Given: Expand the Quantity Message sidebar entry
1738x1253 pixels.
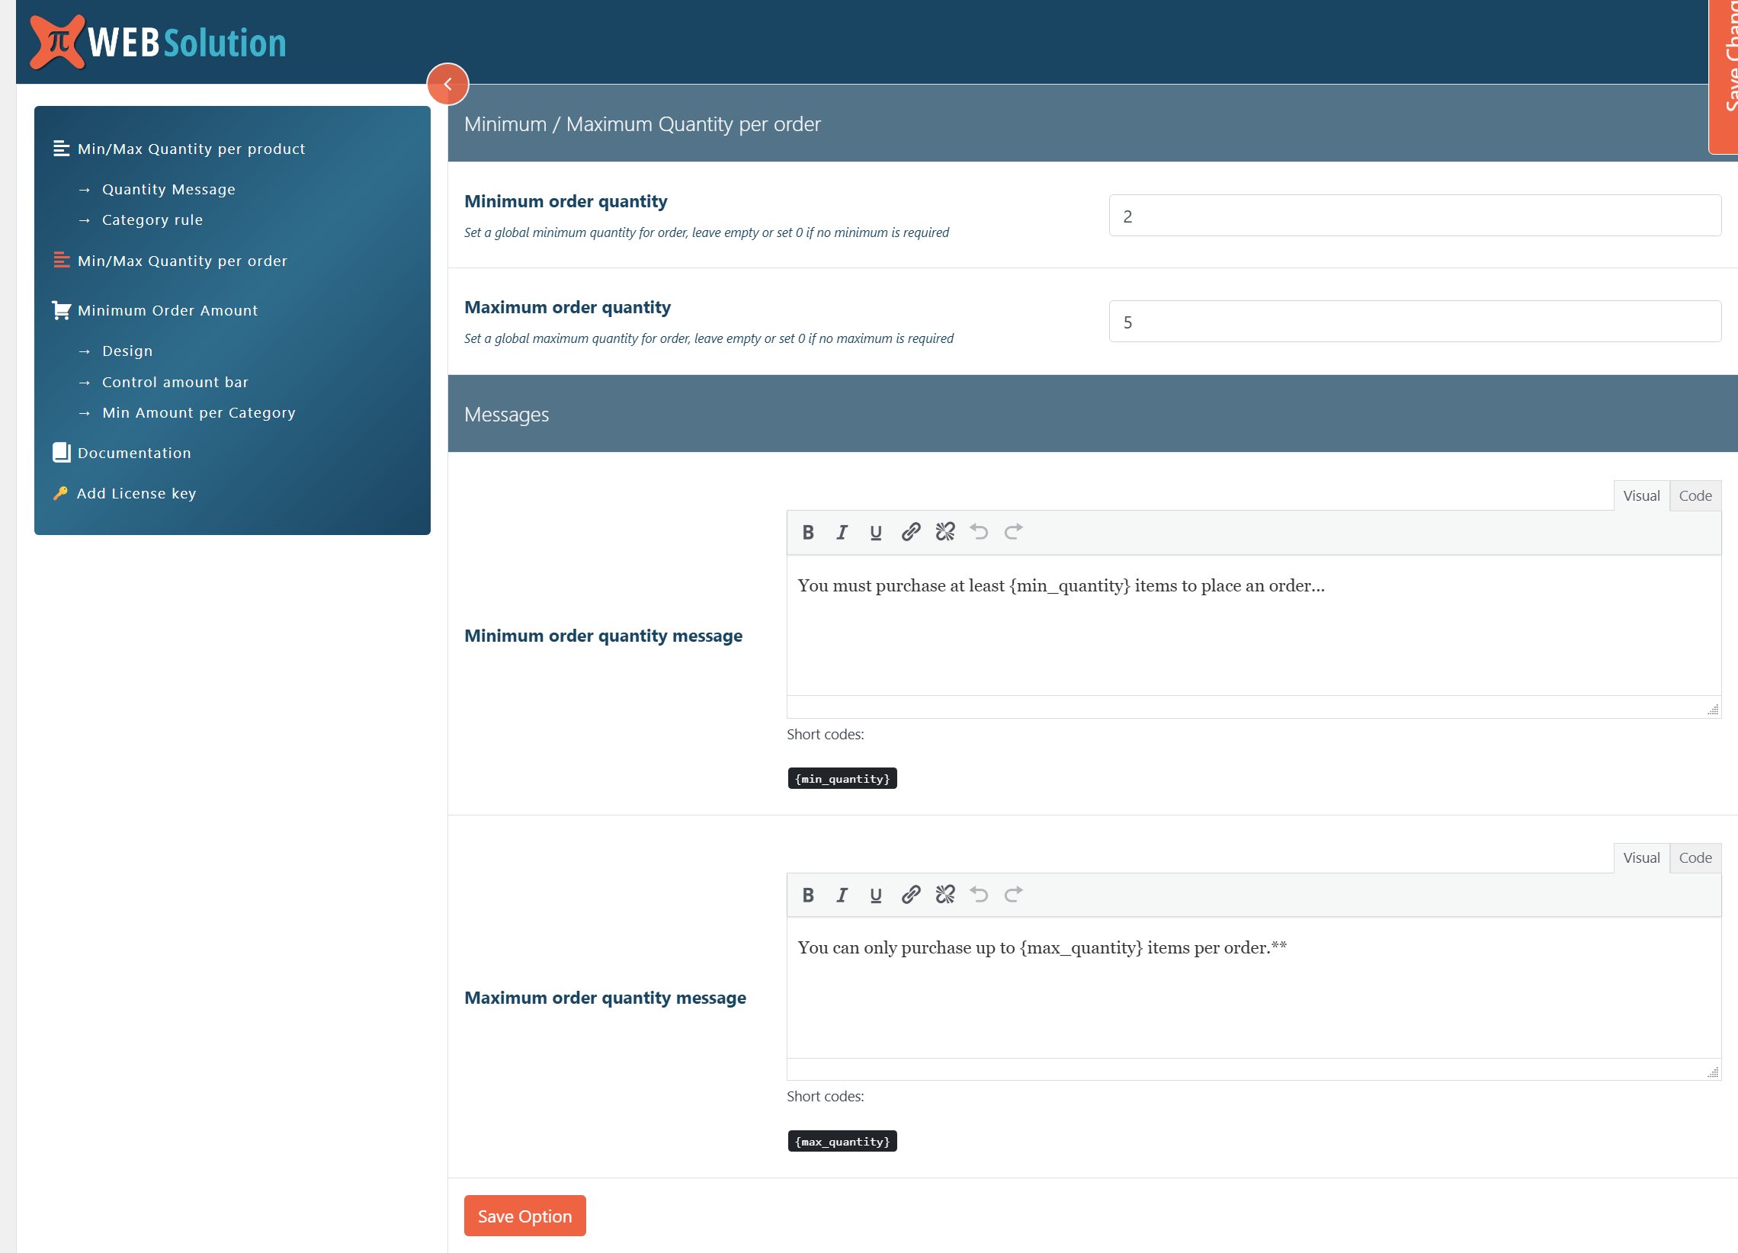Looking at the screenshot, I should (168, 189).
